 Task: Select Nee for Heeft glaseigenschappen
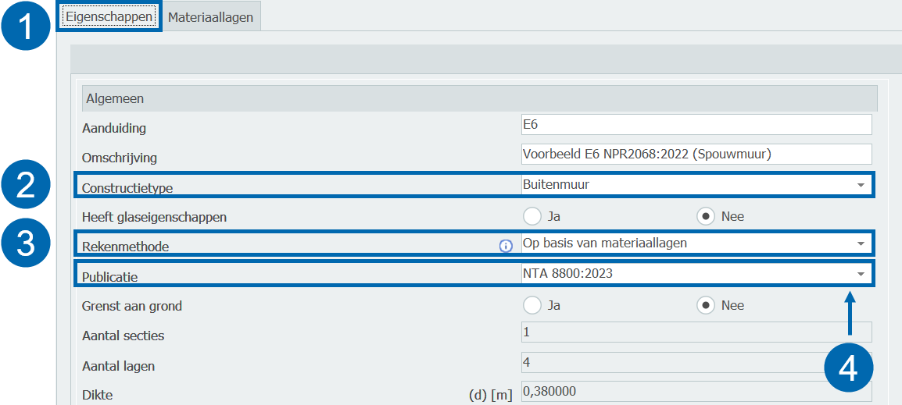tap(707, 217)
